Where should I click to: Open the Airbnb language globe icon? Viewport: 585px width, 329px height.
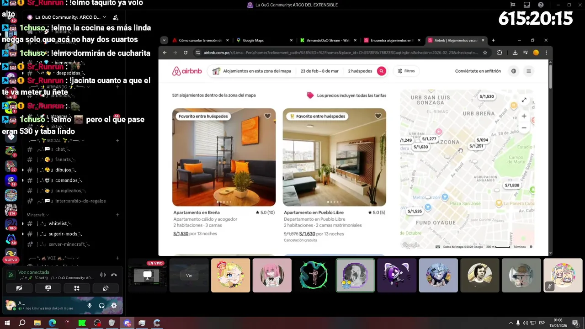(514, 71)
